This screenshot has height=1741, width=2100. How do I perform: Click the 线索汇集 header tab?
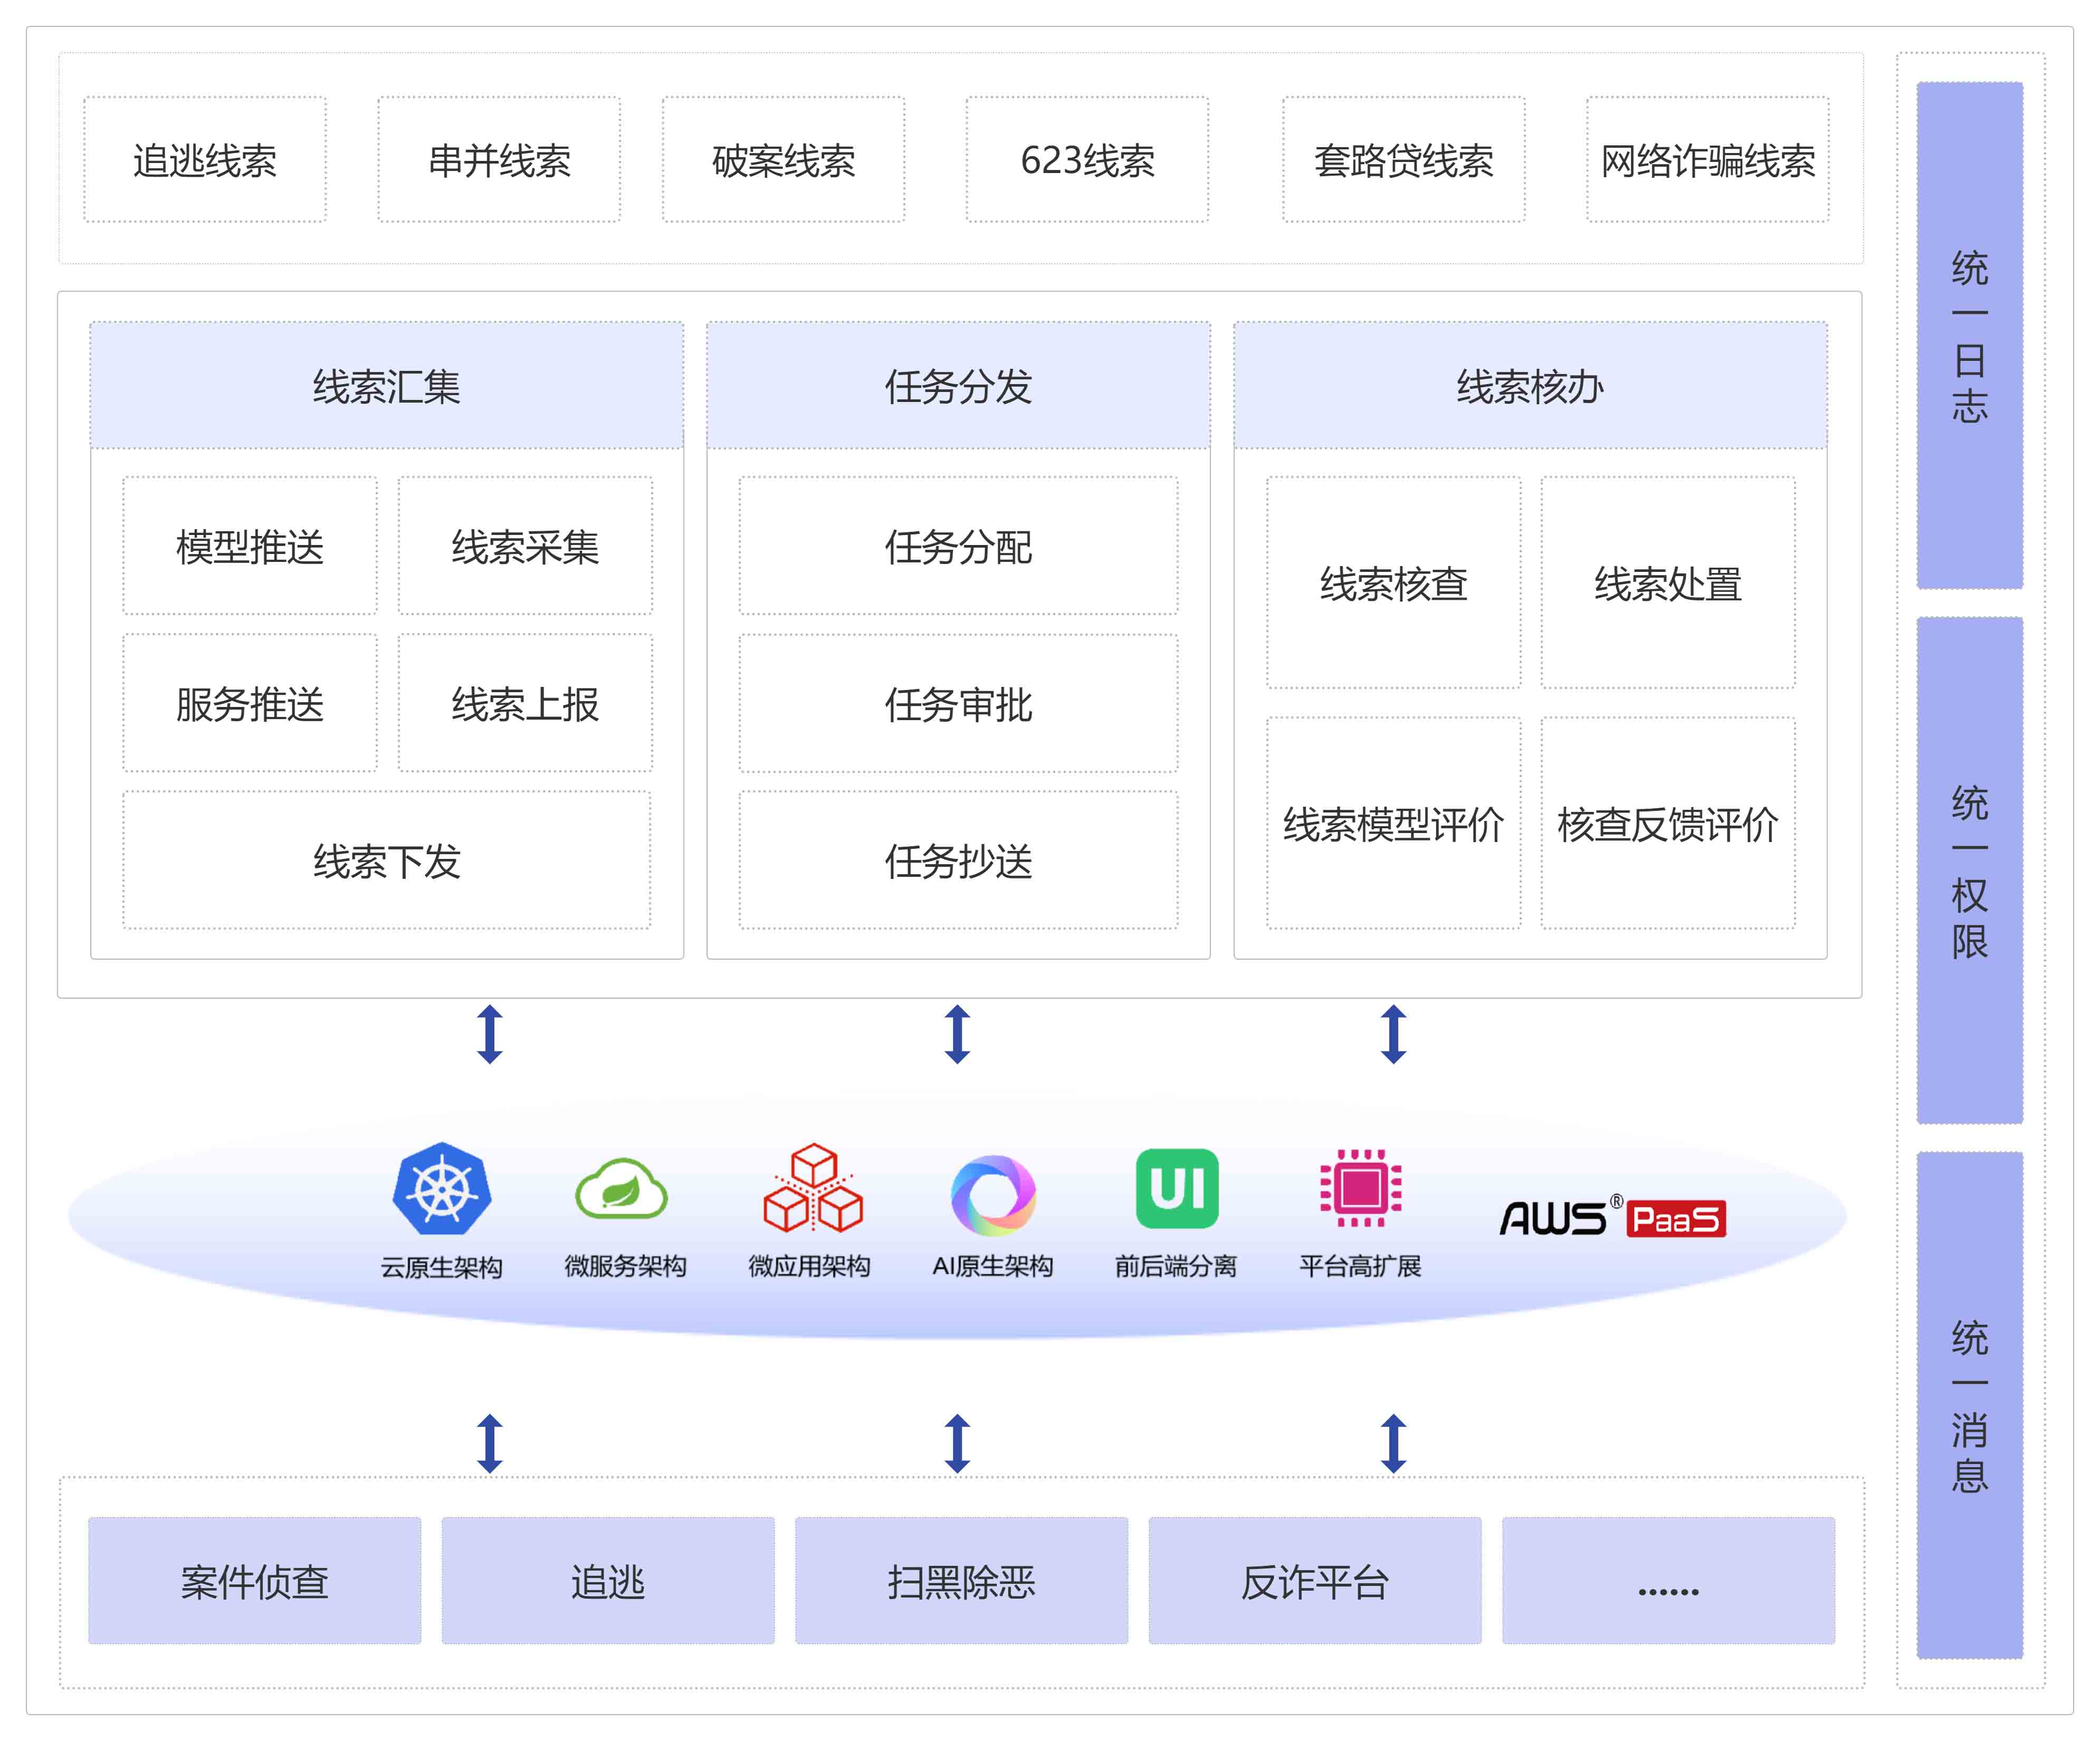tap(387, 386)
